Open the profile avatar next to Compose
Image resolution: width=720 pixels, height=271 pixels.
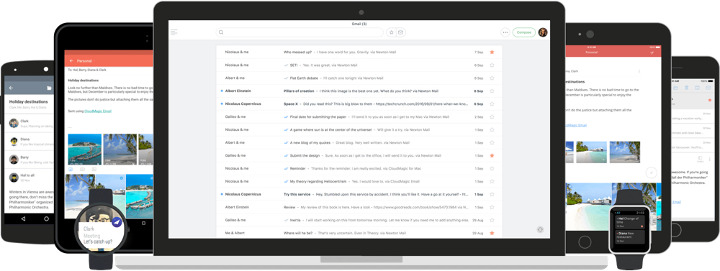pyautogui.click(x=543, y=32)
